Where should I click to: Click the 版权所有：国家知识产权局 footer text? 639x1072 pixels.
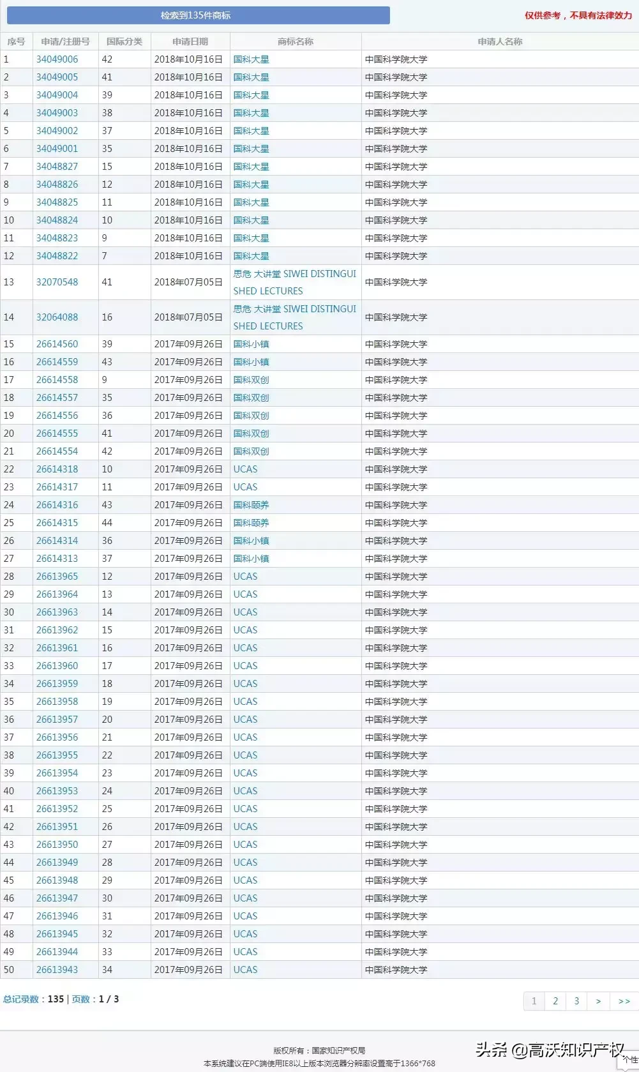[x=319, y=1050]
